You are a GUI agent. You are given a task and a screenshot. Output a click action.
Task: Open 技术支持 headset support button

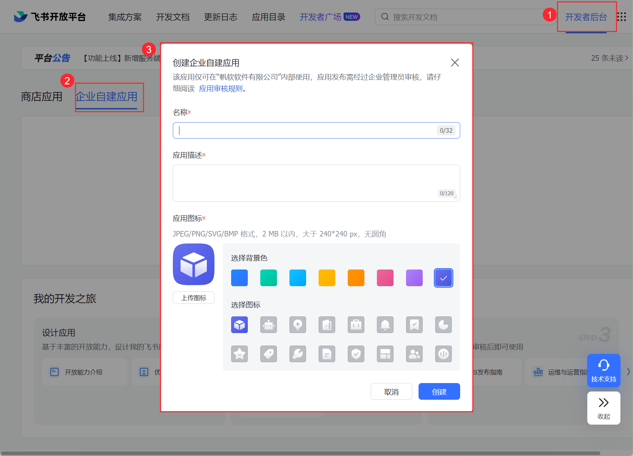pos(604,371)
